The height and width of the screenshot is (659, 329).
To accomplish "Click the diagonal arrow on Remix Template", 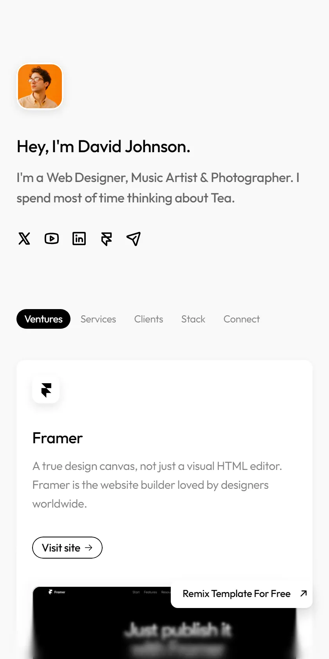I will [304, 593].
